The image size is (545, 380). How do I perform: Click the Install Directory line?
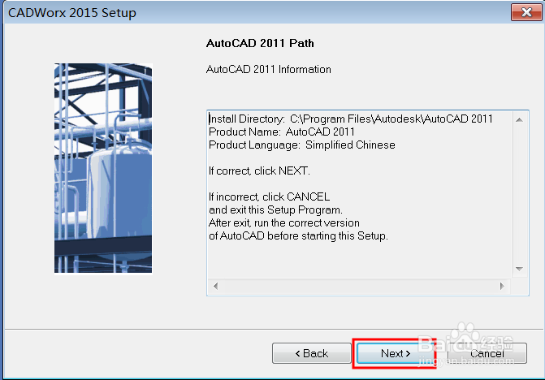[350, 119]
